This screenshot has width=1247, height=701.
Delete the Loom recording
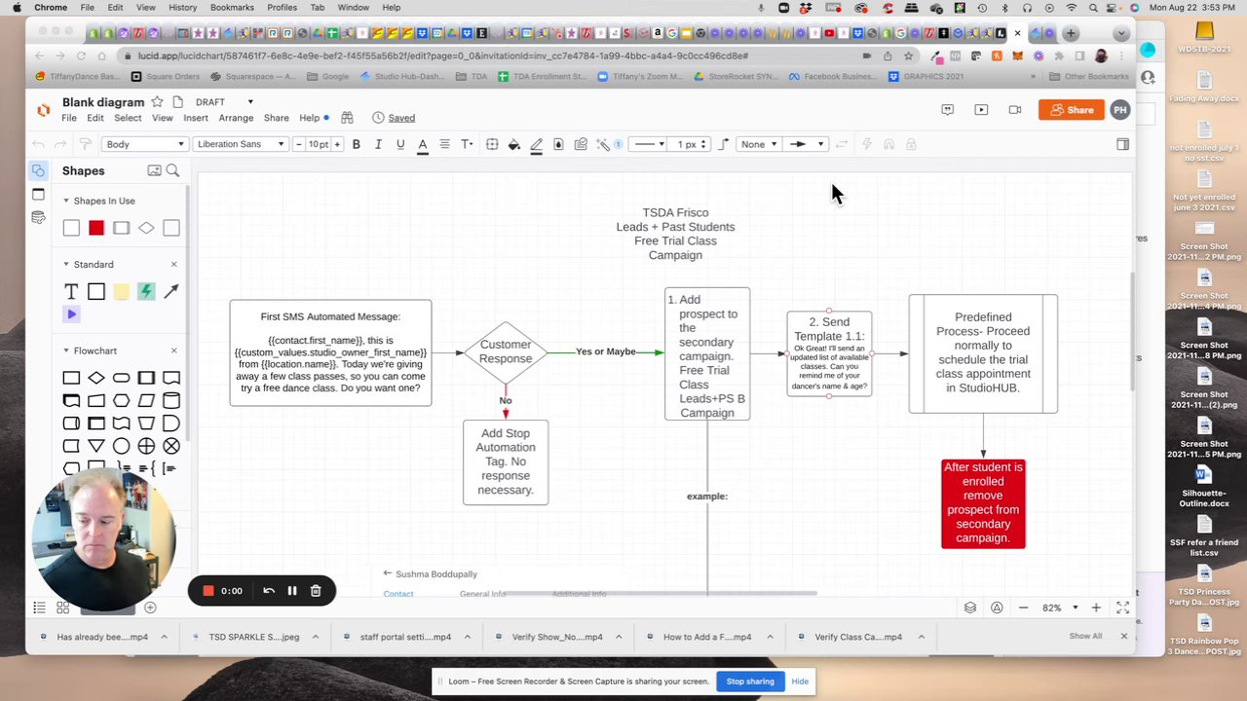(316, 590)
